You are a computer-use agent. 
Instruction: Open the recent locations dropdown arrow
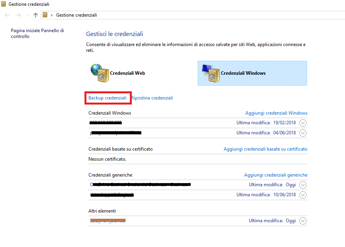pyautogui.click(x=28, y=15)
